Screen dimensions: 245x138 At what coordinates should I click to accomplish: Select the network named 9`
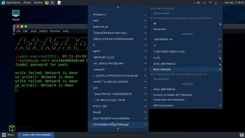[118, 45]
